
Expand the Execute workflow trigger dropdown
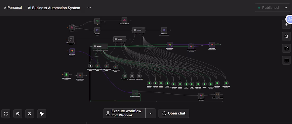(x=151, y=113)
